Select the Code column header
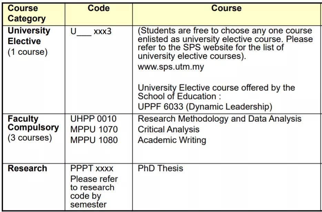Viewport: 322px width, 212px height. click(99, 8)
